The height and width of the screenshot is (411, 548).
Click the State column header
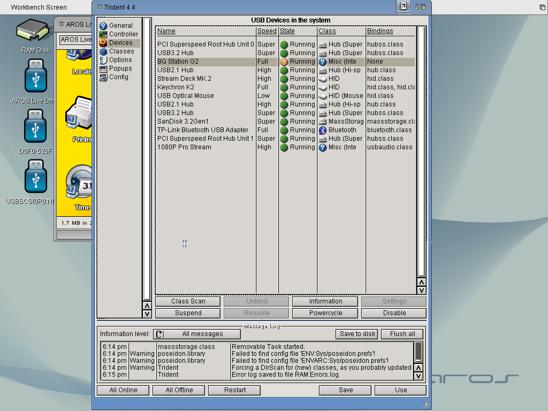(x=287, y=31)
